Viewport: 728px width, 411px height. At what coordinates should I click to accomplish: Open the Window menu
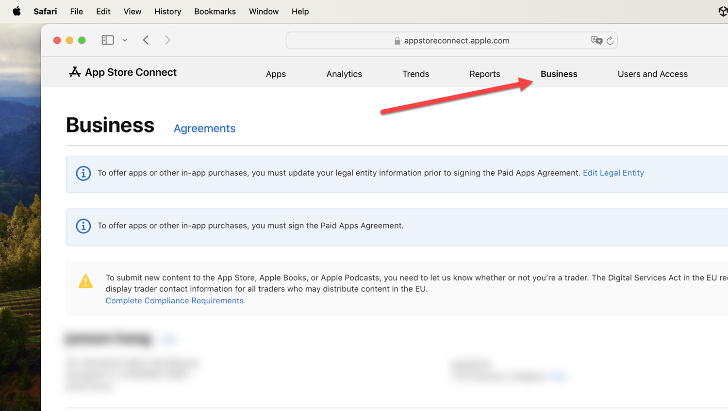pyautogui.click(x=264, y=11)
